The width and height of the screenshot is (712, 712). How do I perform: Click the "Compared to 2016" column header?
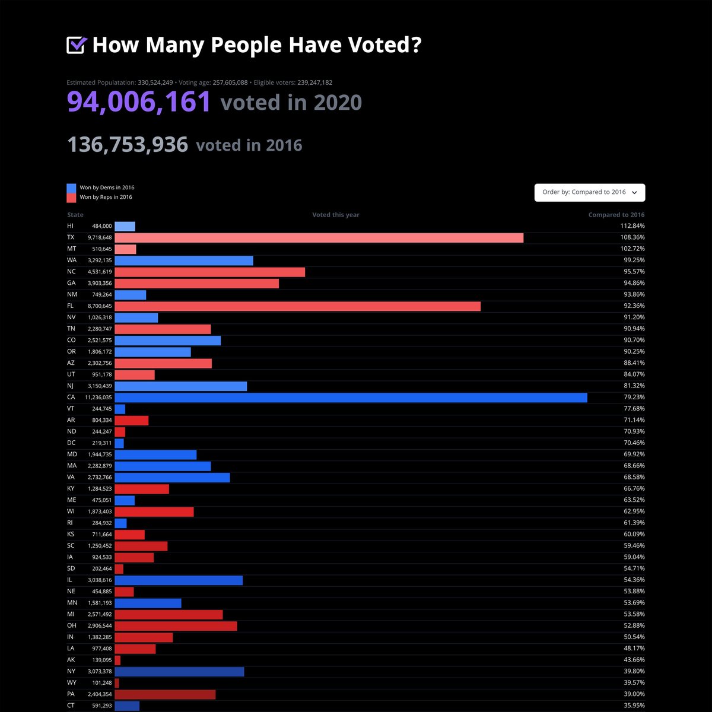point(616,215)
